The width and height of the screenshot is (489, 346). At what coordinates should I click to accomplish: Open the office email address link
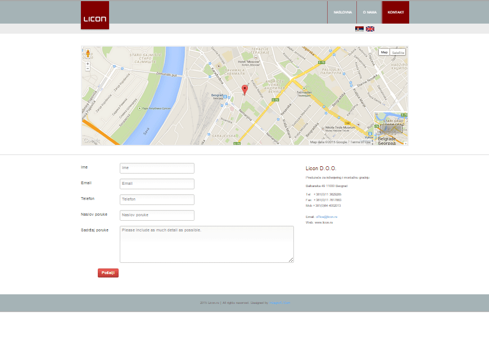coord(327,216)
